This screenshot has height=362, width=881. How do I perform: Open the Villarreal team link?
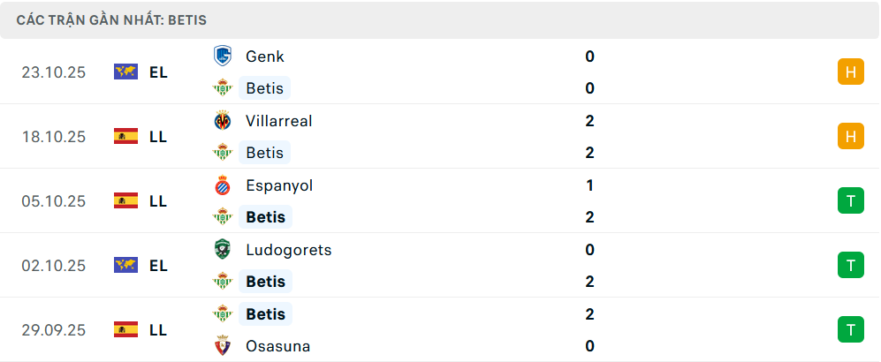(x=278, y=121)
